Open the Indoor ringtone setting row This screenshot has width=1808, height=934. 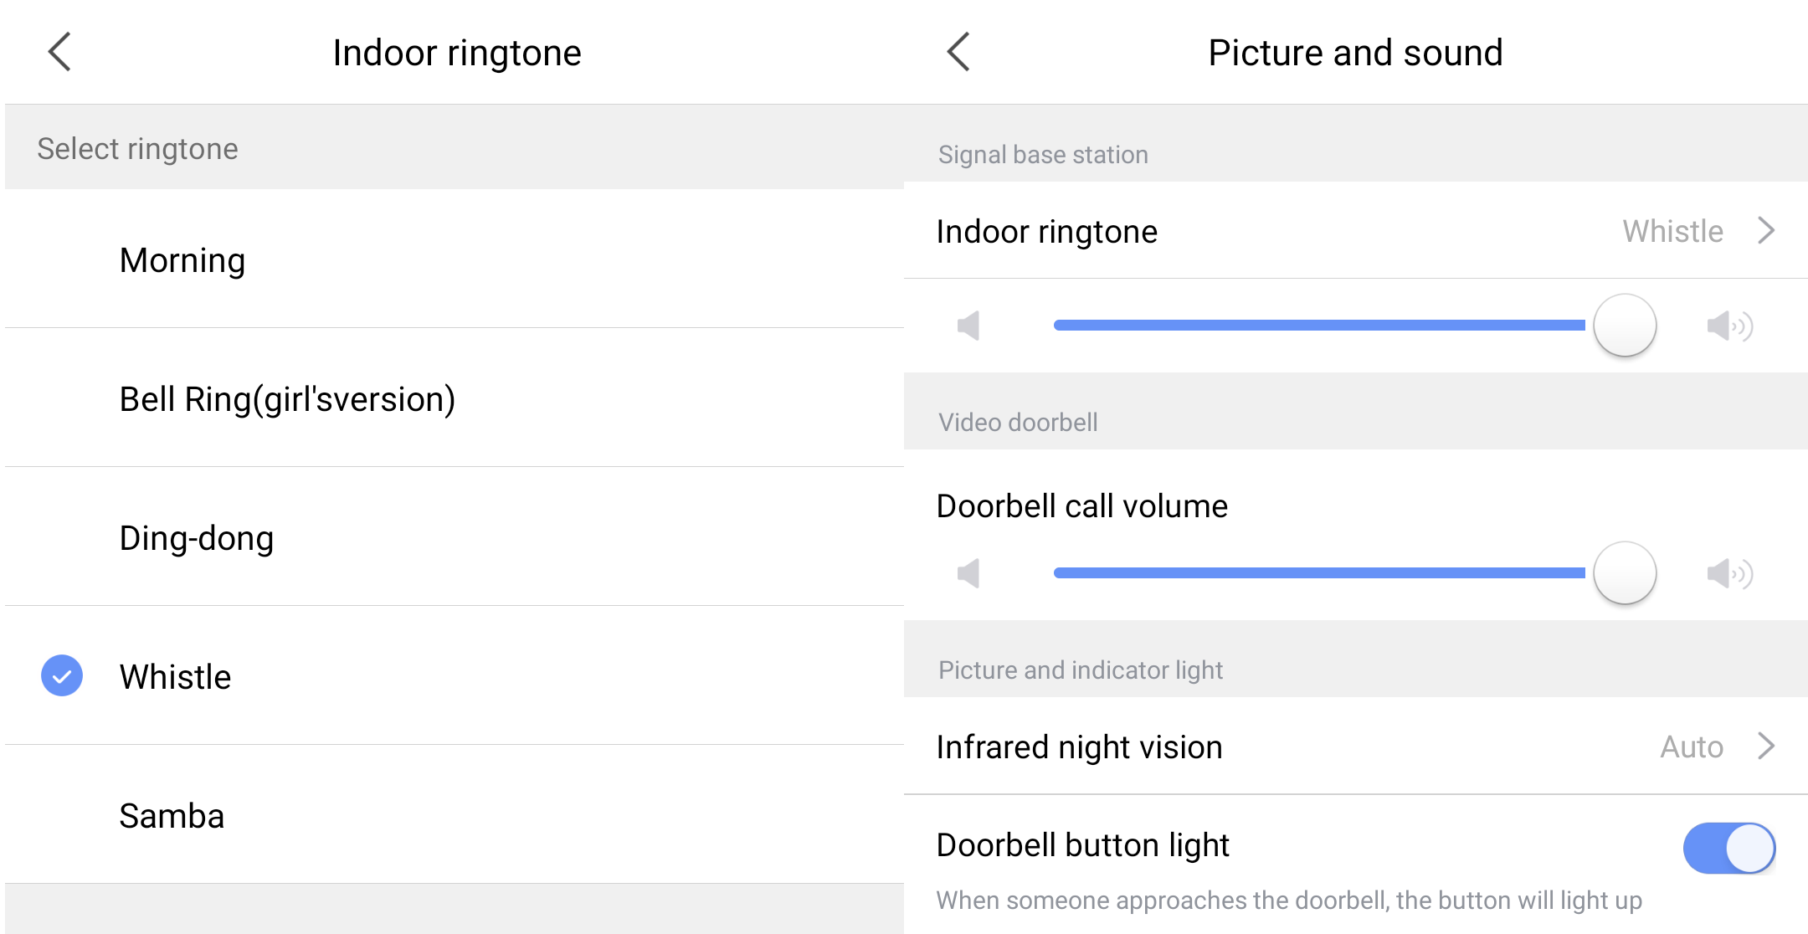coord(1046,232)
